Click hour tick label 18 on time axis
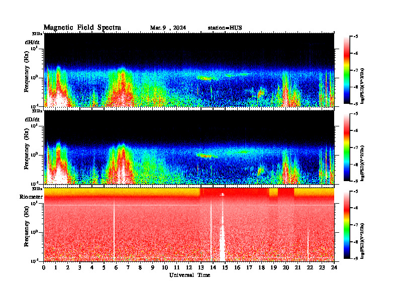The image size is (398, 307). click(x=261, y=267)
